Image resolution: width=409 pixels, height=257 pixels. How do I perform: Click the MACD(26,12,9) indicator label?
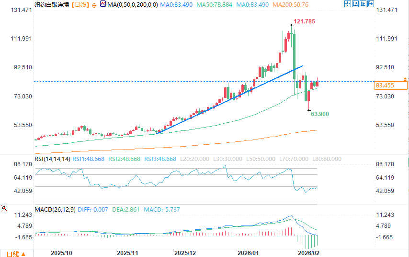click(55, 209)
